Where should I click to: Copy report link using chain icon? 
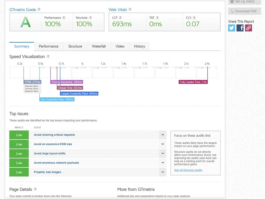[249, 28]
